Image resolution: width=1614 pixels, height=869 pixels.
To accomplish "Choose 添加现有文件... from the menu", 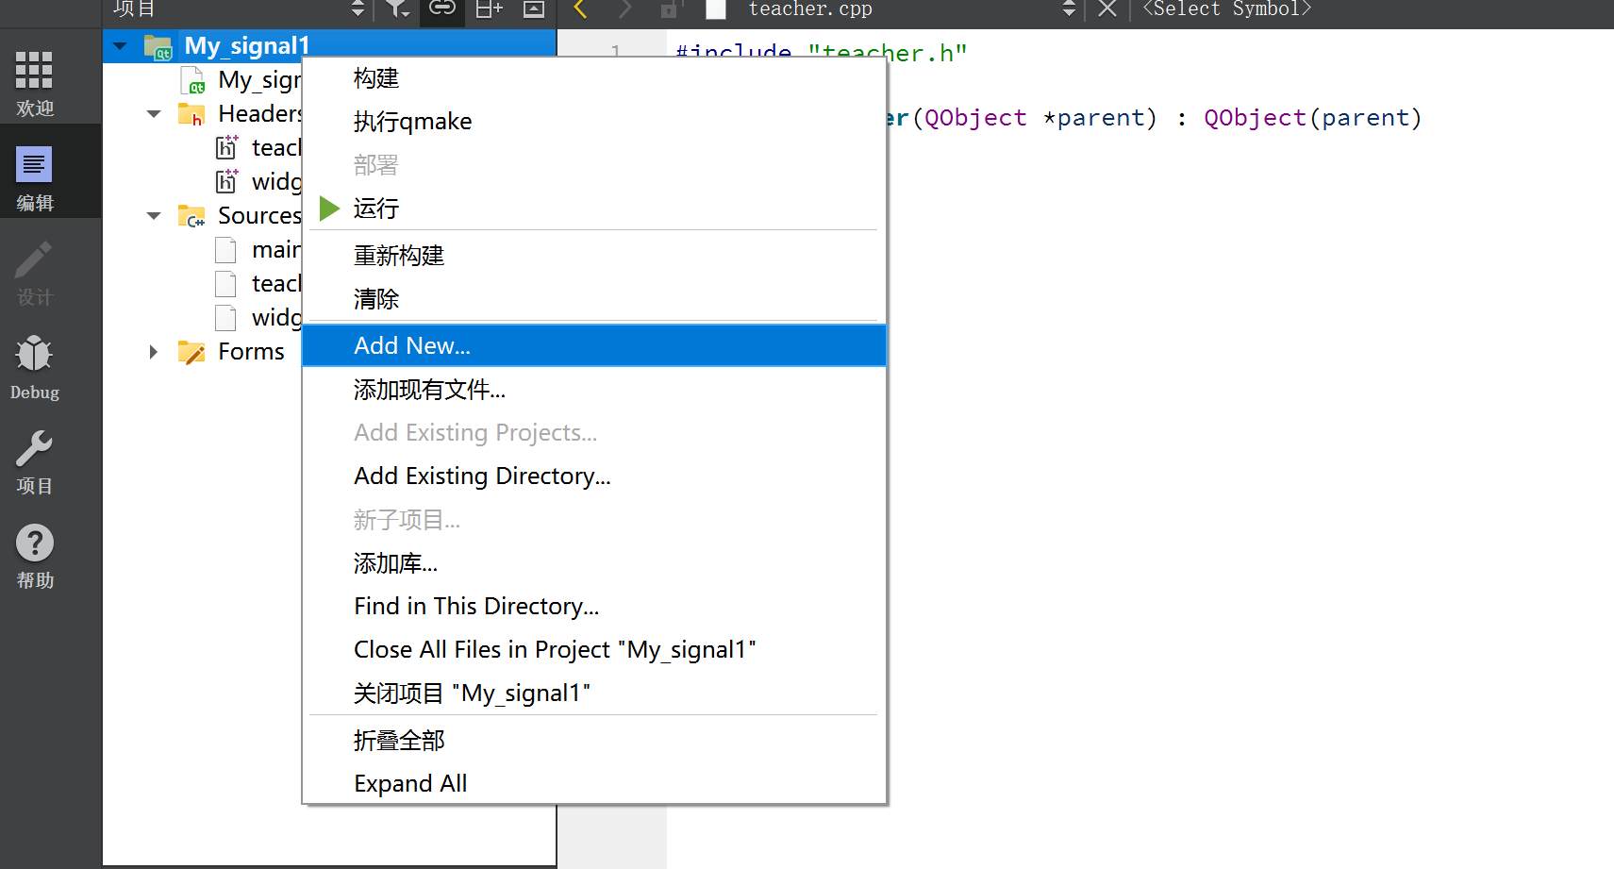I will point(593,390).
